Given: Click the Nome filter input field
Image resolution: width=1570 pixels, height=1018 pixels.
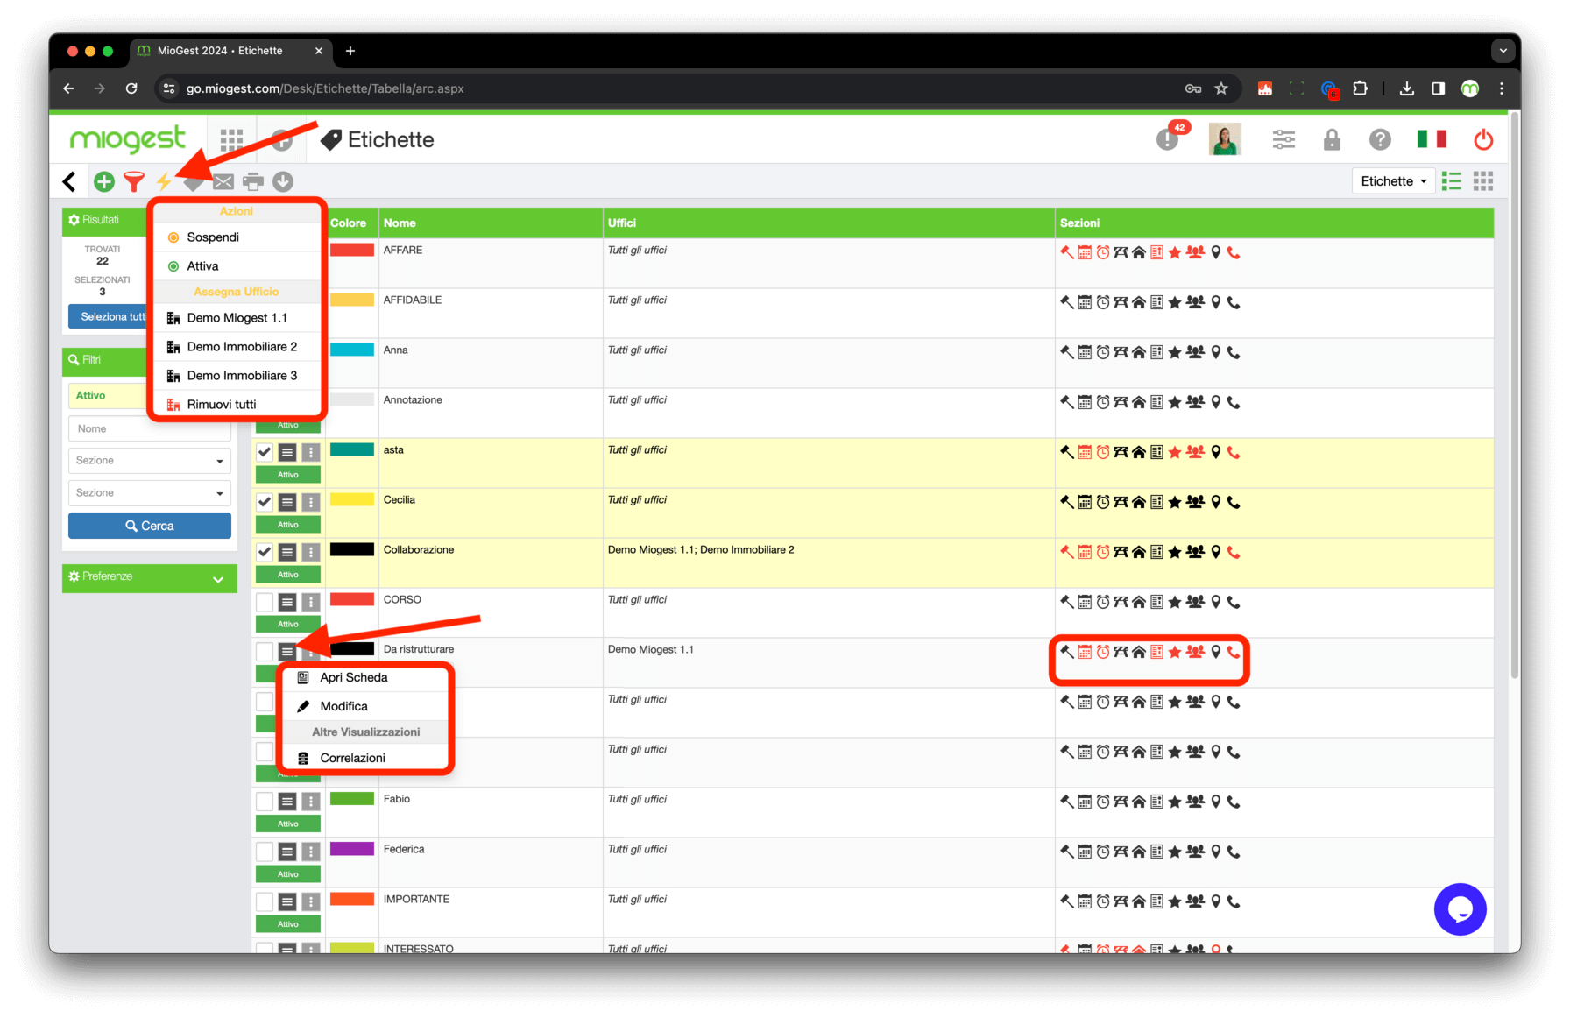Looking at the screenshot, I should (x=150, y=428).
